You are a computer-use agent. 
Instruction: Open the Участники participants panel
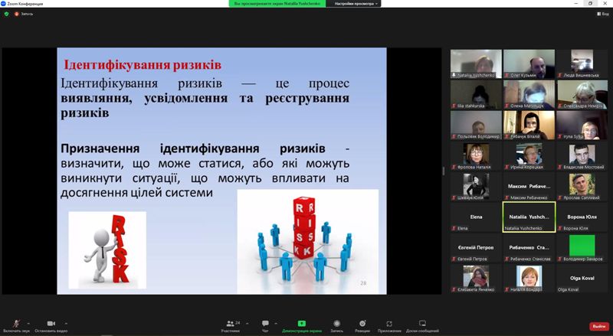pyautogui.click(x=231, y=326)
